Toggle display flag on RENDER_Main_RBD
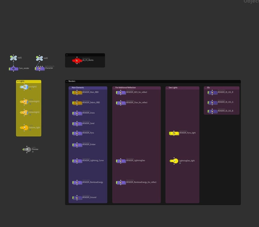This screenshot has height=227, width=259. point(73,93)
